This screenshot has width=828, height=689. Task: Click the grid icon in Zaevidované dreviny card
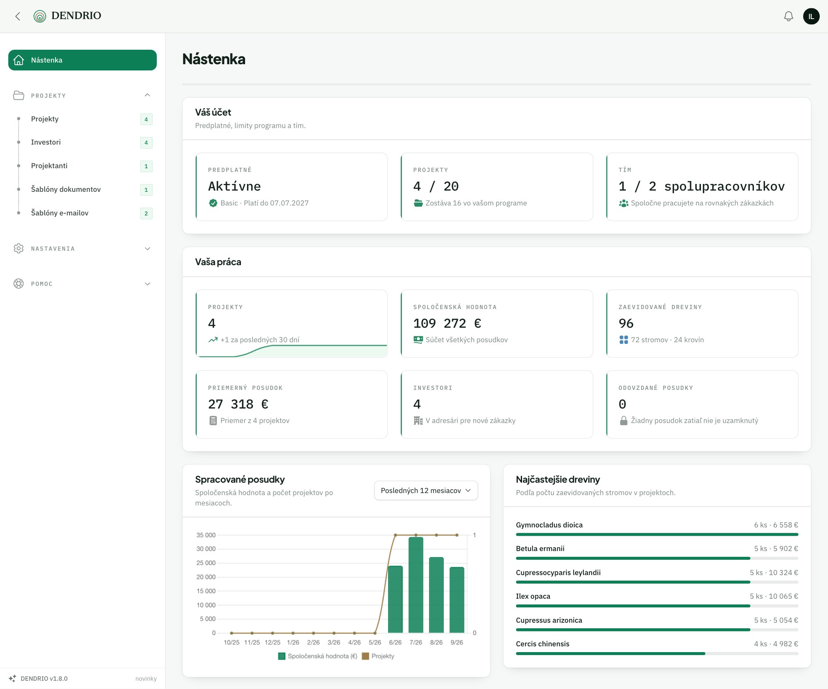[623, 340]
